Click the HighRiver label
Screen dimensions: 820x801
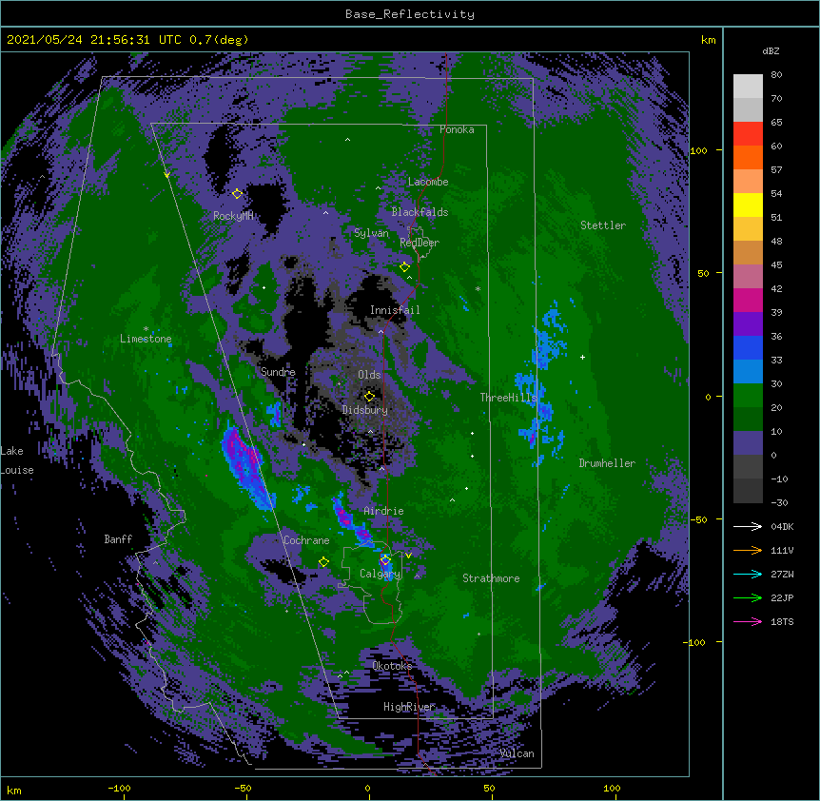click(409, 707)
